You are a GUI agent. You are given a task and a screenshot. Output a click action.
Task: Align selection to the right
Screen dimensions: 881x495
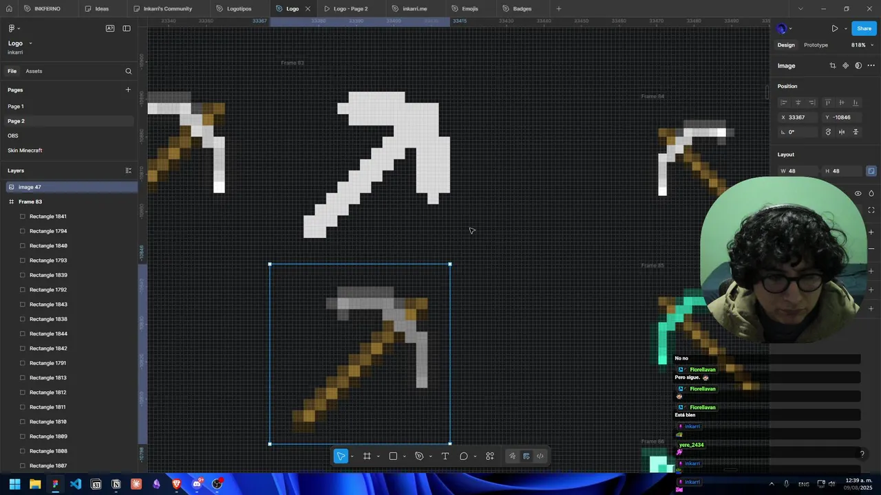pyautogui.click(x=812, y=102)
